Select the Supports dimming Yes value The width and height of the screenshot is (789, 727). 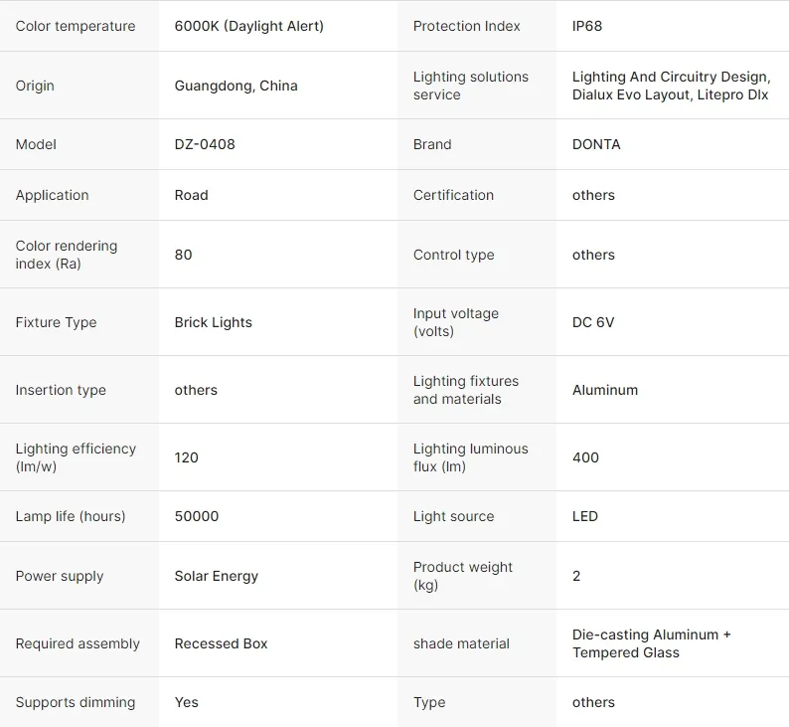click(186, 702)
